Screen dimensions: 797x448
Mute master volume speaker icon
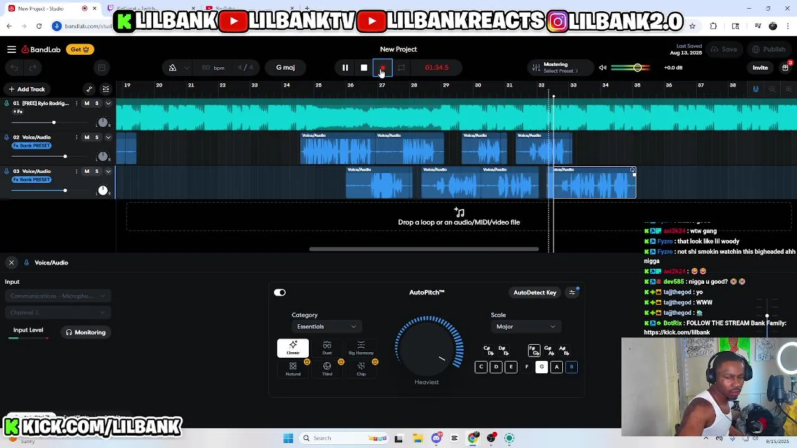coord(602,67)
